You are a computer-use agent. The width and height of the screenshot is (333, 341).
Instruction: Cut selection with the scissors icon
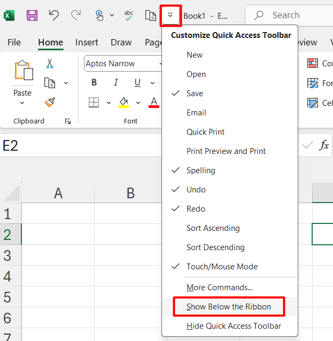[x=50, y=64]
